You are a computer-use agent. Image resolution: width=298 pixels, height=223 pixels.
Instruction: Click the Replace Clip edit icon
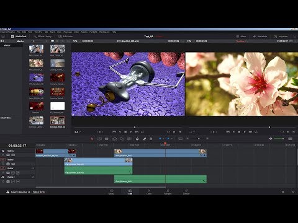(129, 139)
